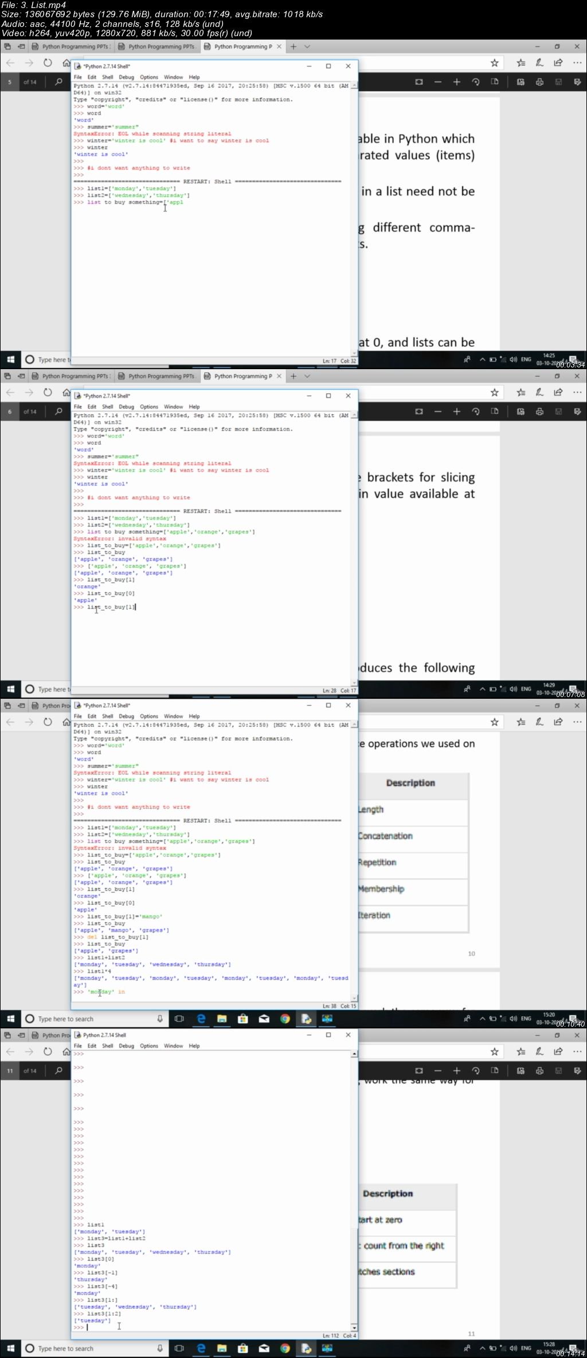Open Debug menu in 00:14:14 frame shell

126,1046
